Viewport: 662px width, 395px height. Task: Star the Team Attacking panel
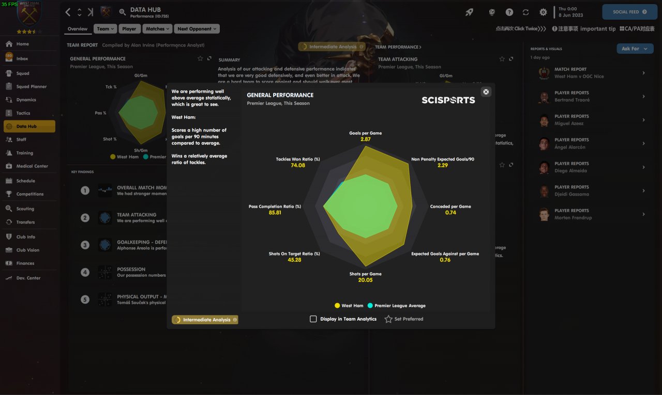(502, 59)
